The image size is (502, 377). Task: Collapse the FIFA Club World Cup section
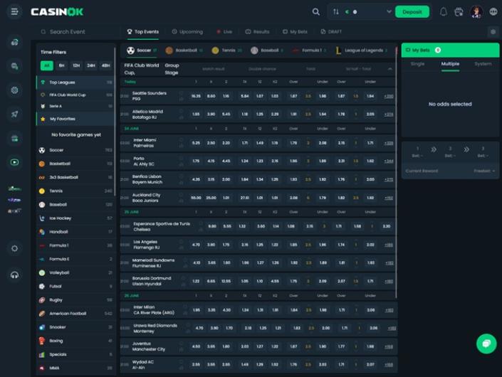point(389,69)
